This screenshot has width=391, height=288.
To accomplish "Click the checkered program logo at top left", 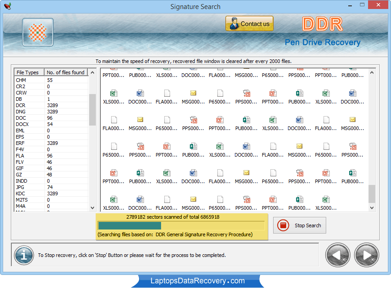I will [37, 32].
